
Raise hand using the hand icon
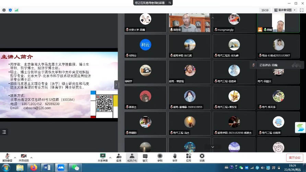pos(175,157)
